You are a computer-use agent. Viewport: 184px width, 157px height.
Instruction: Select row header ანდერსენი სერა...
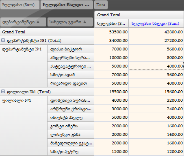[71, 57]
